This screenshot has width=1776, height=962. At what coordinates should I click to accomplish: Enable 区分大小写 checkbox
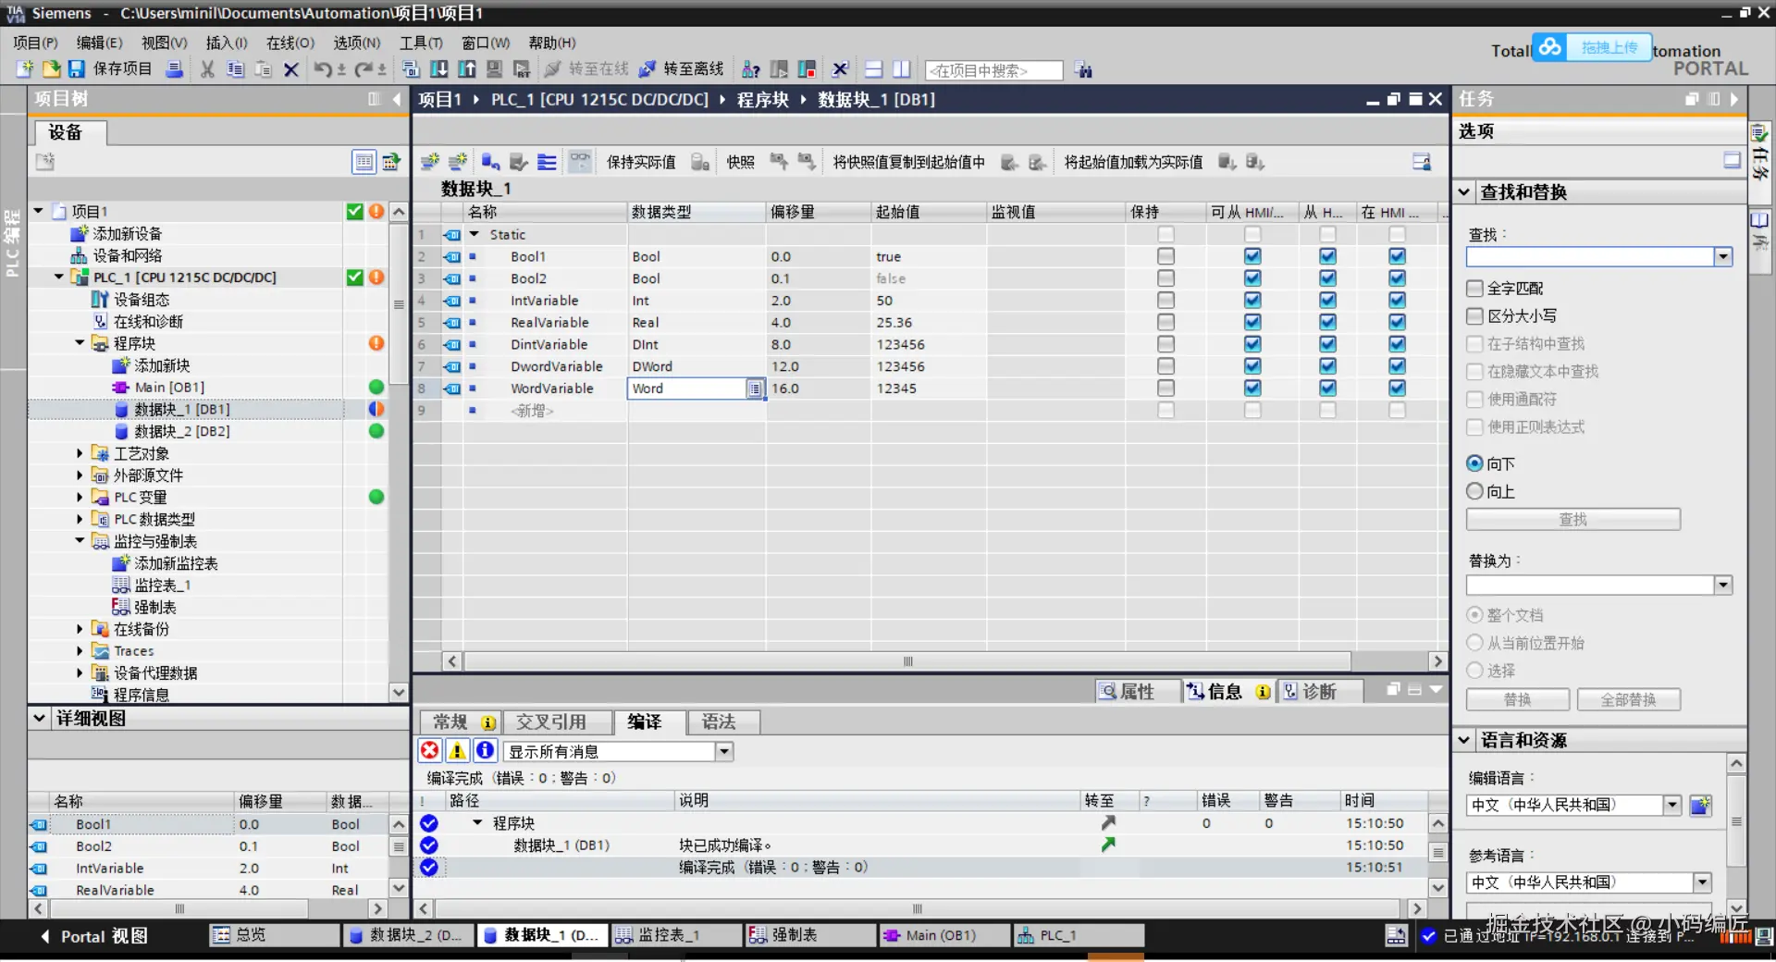(1475, 316)
